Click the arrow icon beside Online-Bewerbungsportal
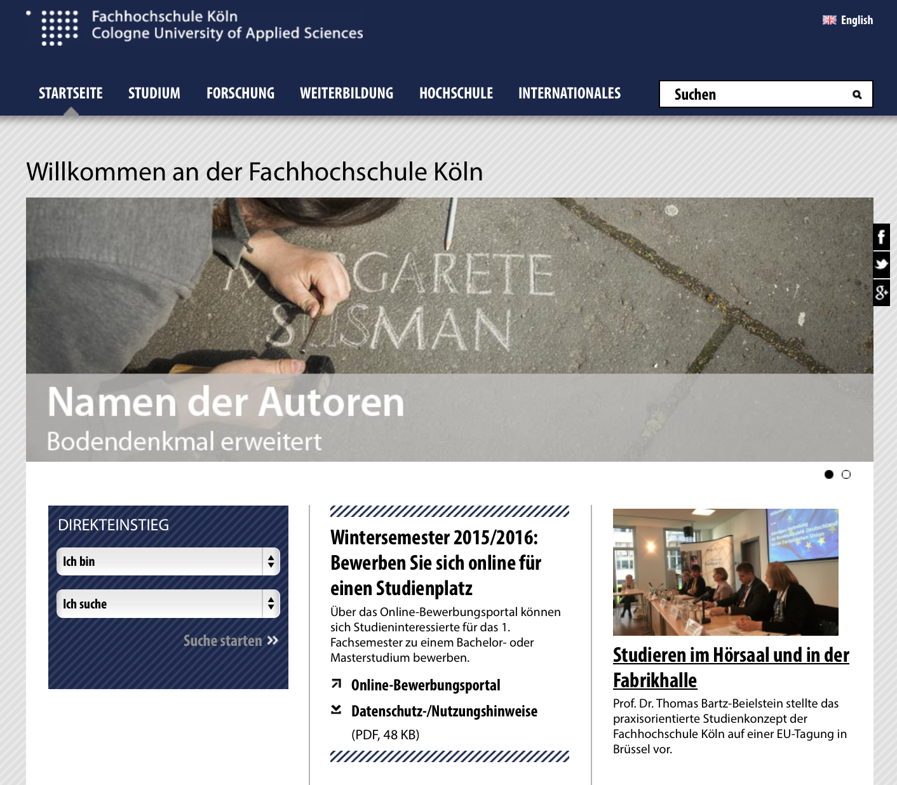The height and width of the screenshot is (785, 897). [x=337, y=684]
